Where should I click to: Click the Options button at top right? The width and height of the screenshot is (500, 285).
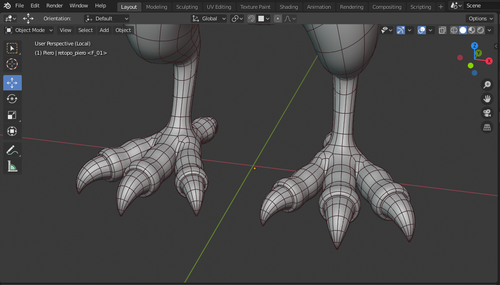click(x=480, y=18)
